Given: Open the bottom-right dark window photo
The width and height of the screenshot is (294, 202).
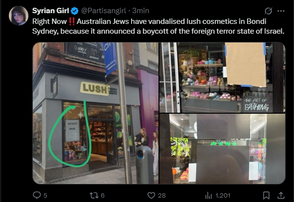Looking at the screenshot, I should pyautogui.click(x=223, y=149).
